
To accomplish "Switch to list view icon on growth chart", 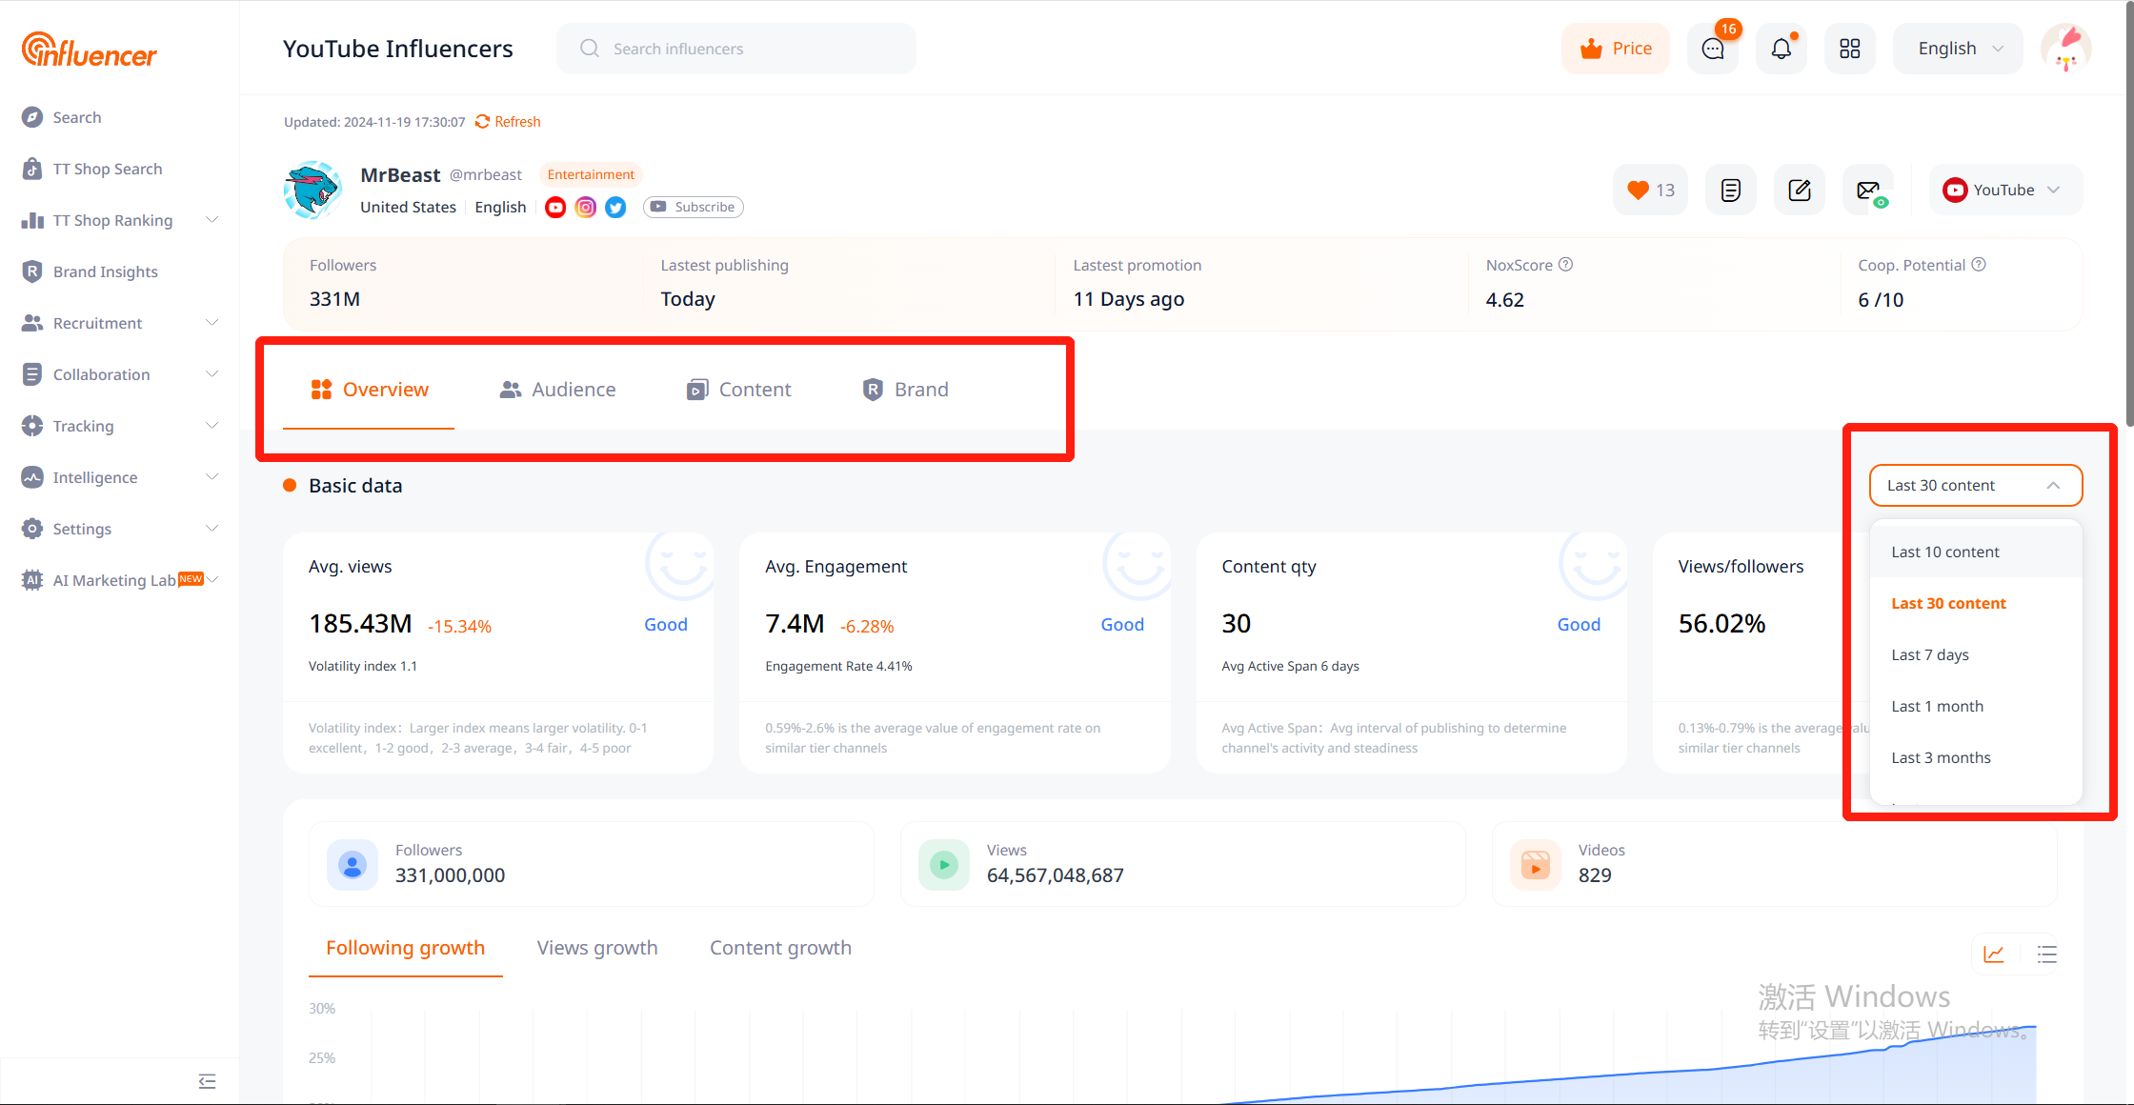I will coord(2046,954).
